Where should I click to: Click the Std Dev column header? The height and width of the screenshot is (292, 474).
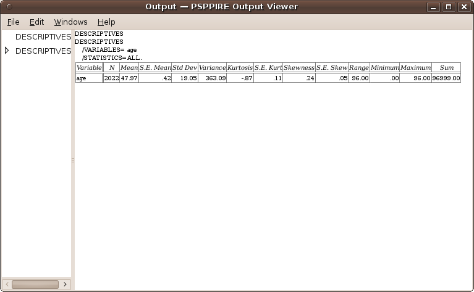point(185,68)
